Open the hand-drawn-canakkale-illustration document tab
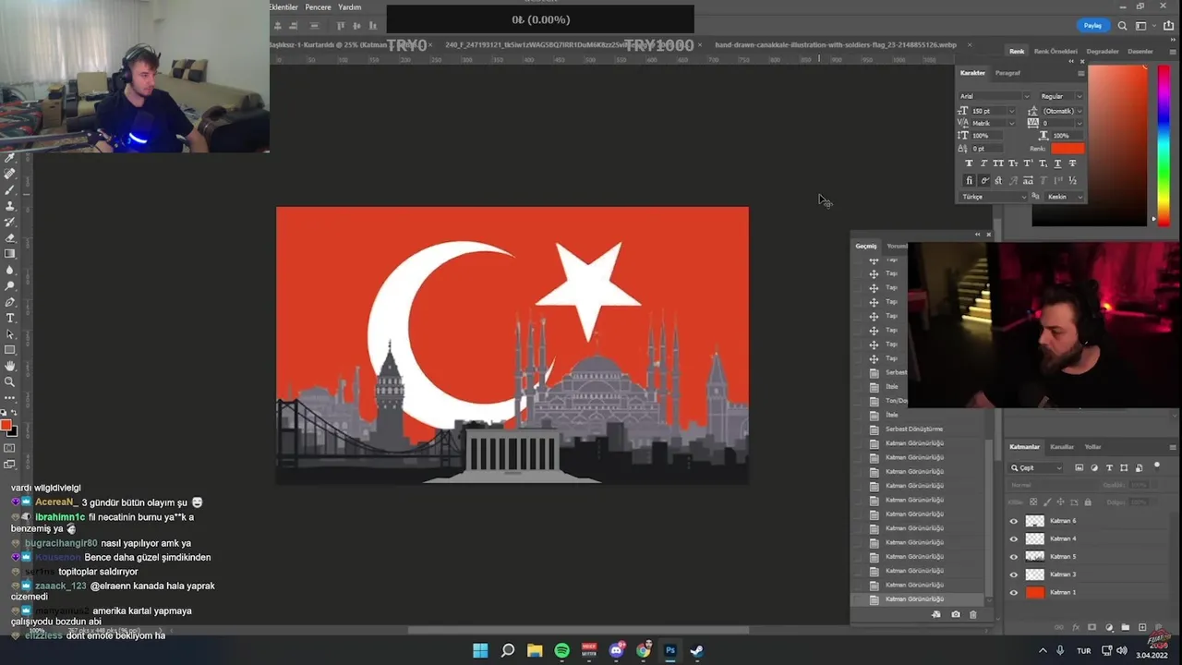Image resolution: width=1182 pixels, height=665 pixels. point(836,44)
